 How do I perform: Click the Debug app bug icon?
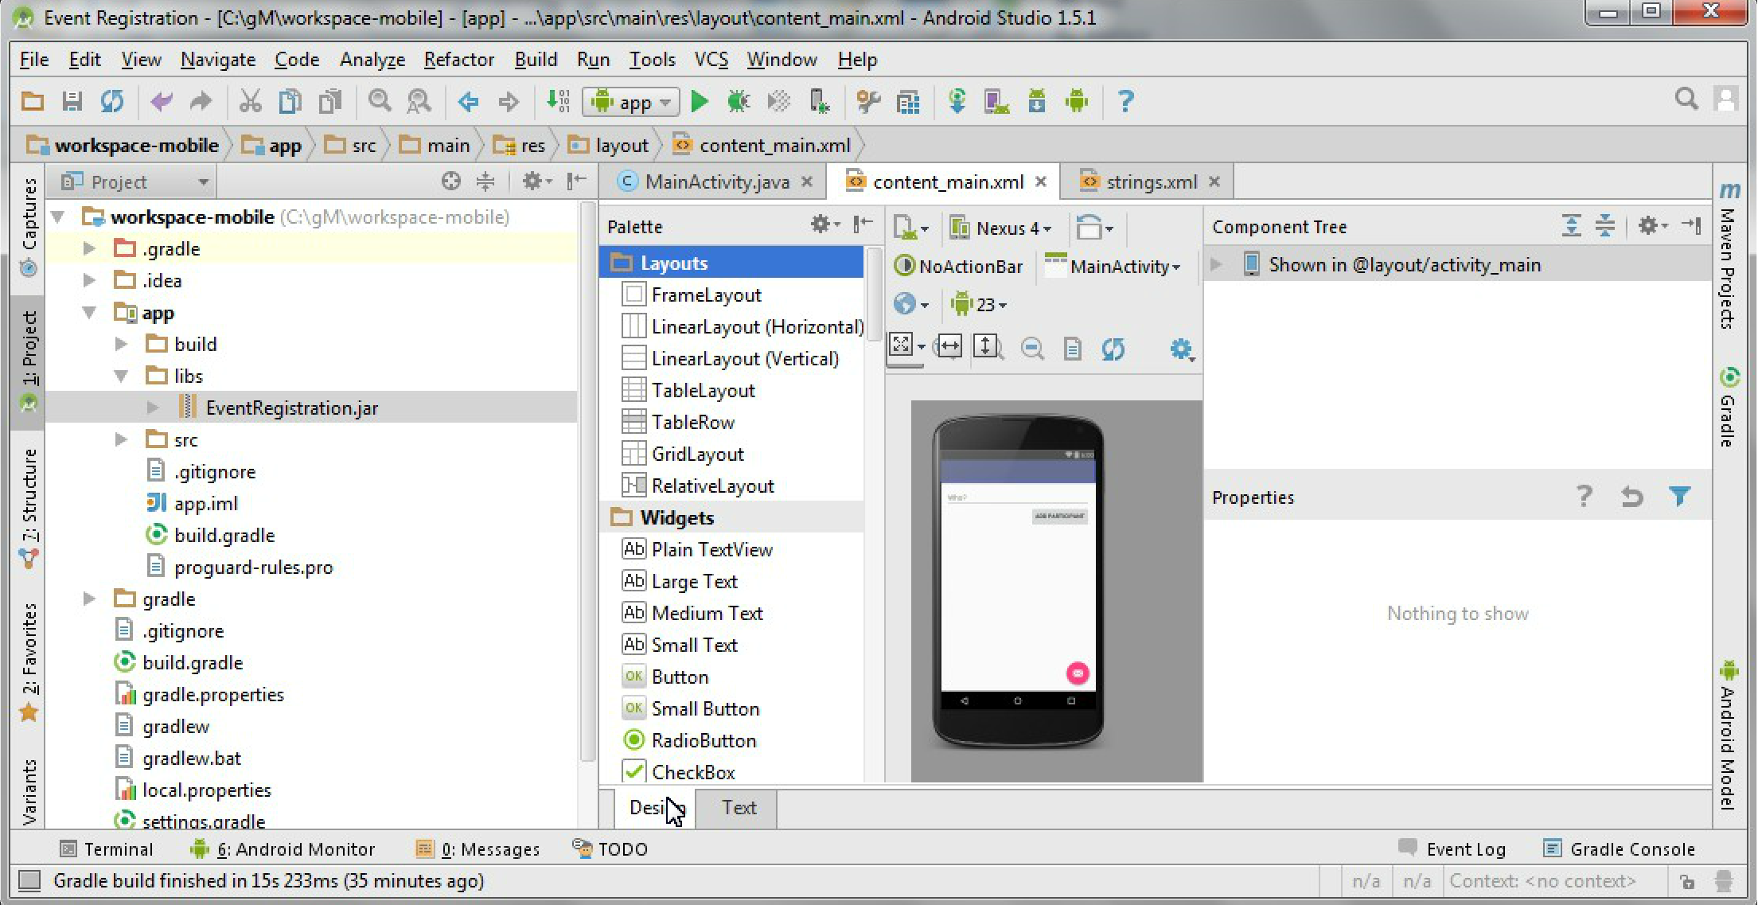click(x=739, y=102)
